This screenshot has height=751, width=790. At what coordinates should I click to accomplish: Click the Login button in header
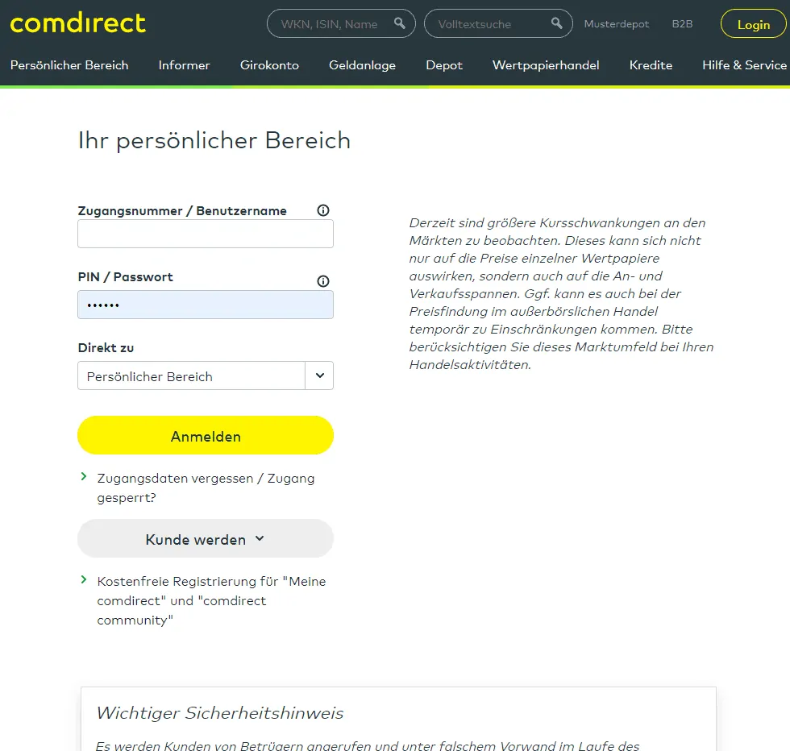(x=754, y=24)
